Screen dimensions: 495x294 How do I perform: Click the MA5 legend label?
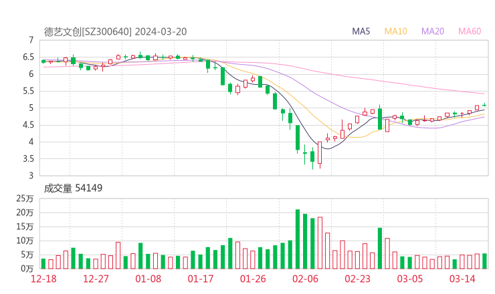[x=361, y=31]
